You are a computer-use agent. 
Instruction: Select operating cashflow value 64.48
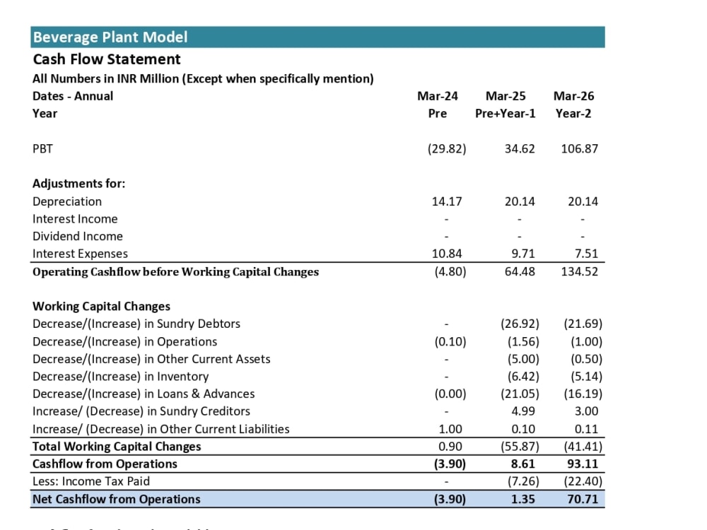(520, 272)
